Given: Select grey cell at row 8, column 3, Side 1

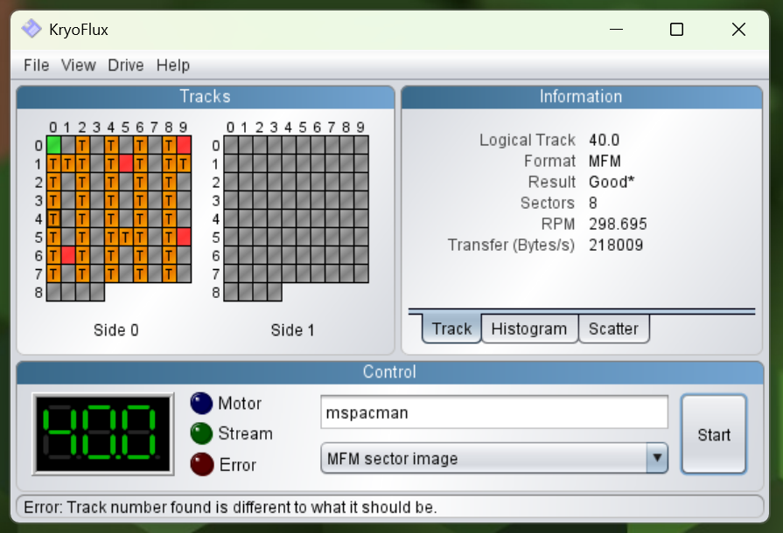Looking at the screenshot, I should (x=275, y=292).
